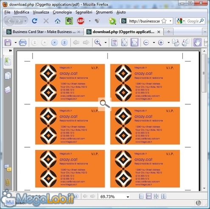Click the Zoom Out minus button
The image size is (210, 209).
click(x=146, y=43)
